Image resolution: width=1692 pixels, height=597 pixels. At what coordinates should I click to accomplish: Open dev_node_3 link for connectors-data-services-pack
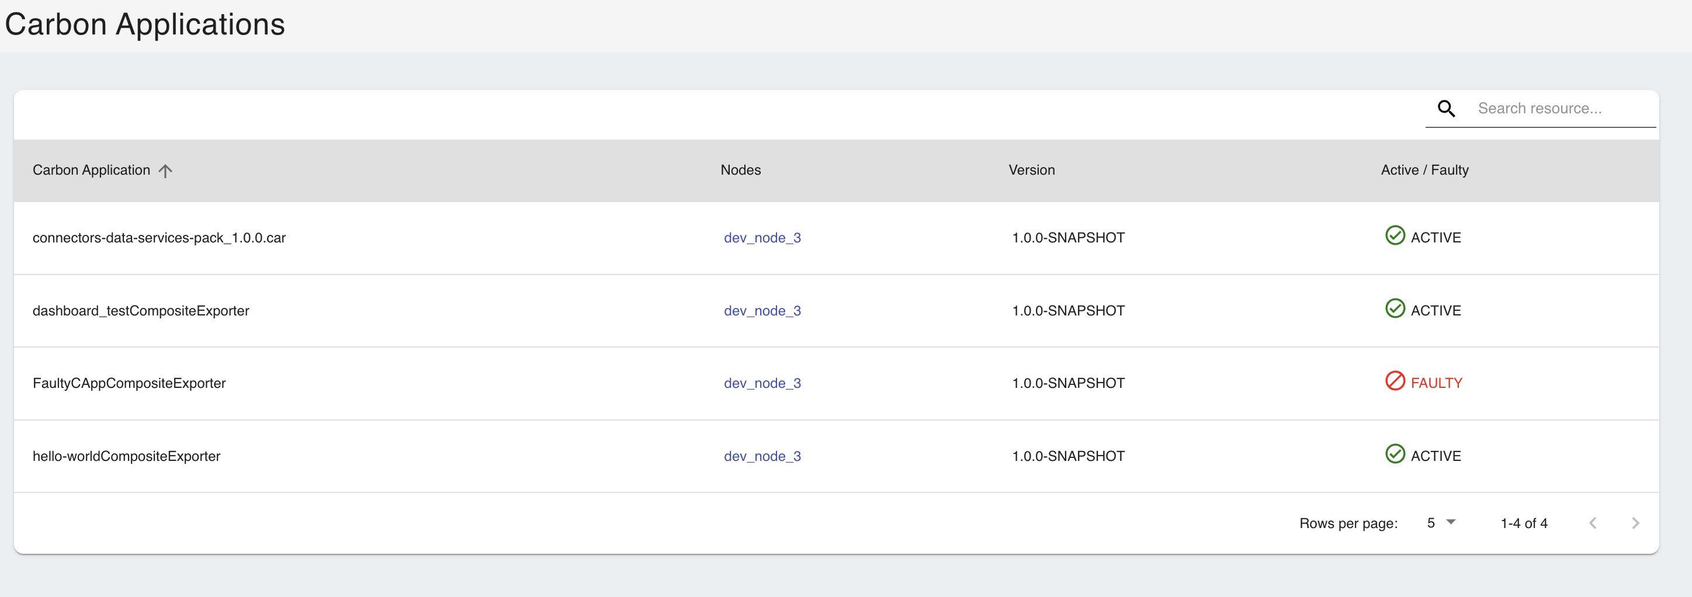762,238
